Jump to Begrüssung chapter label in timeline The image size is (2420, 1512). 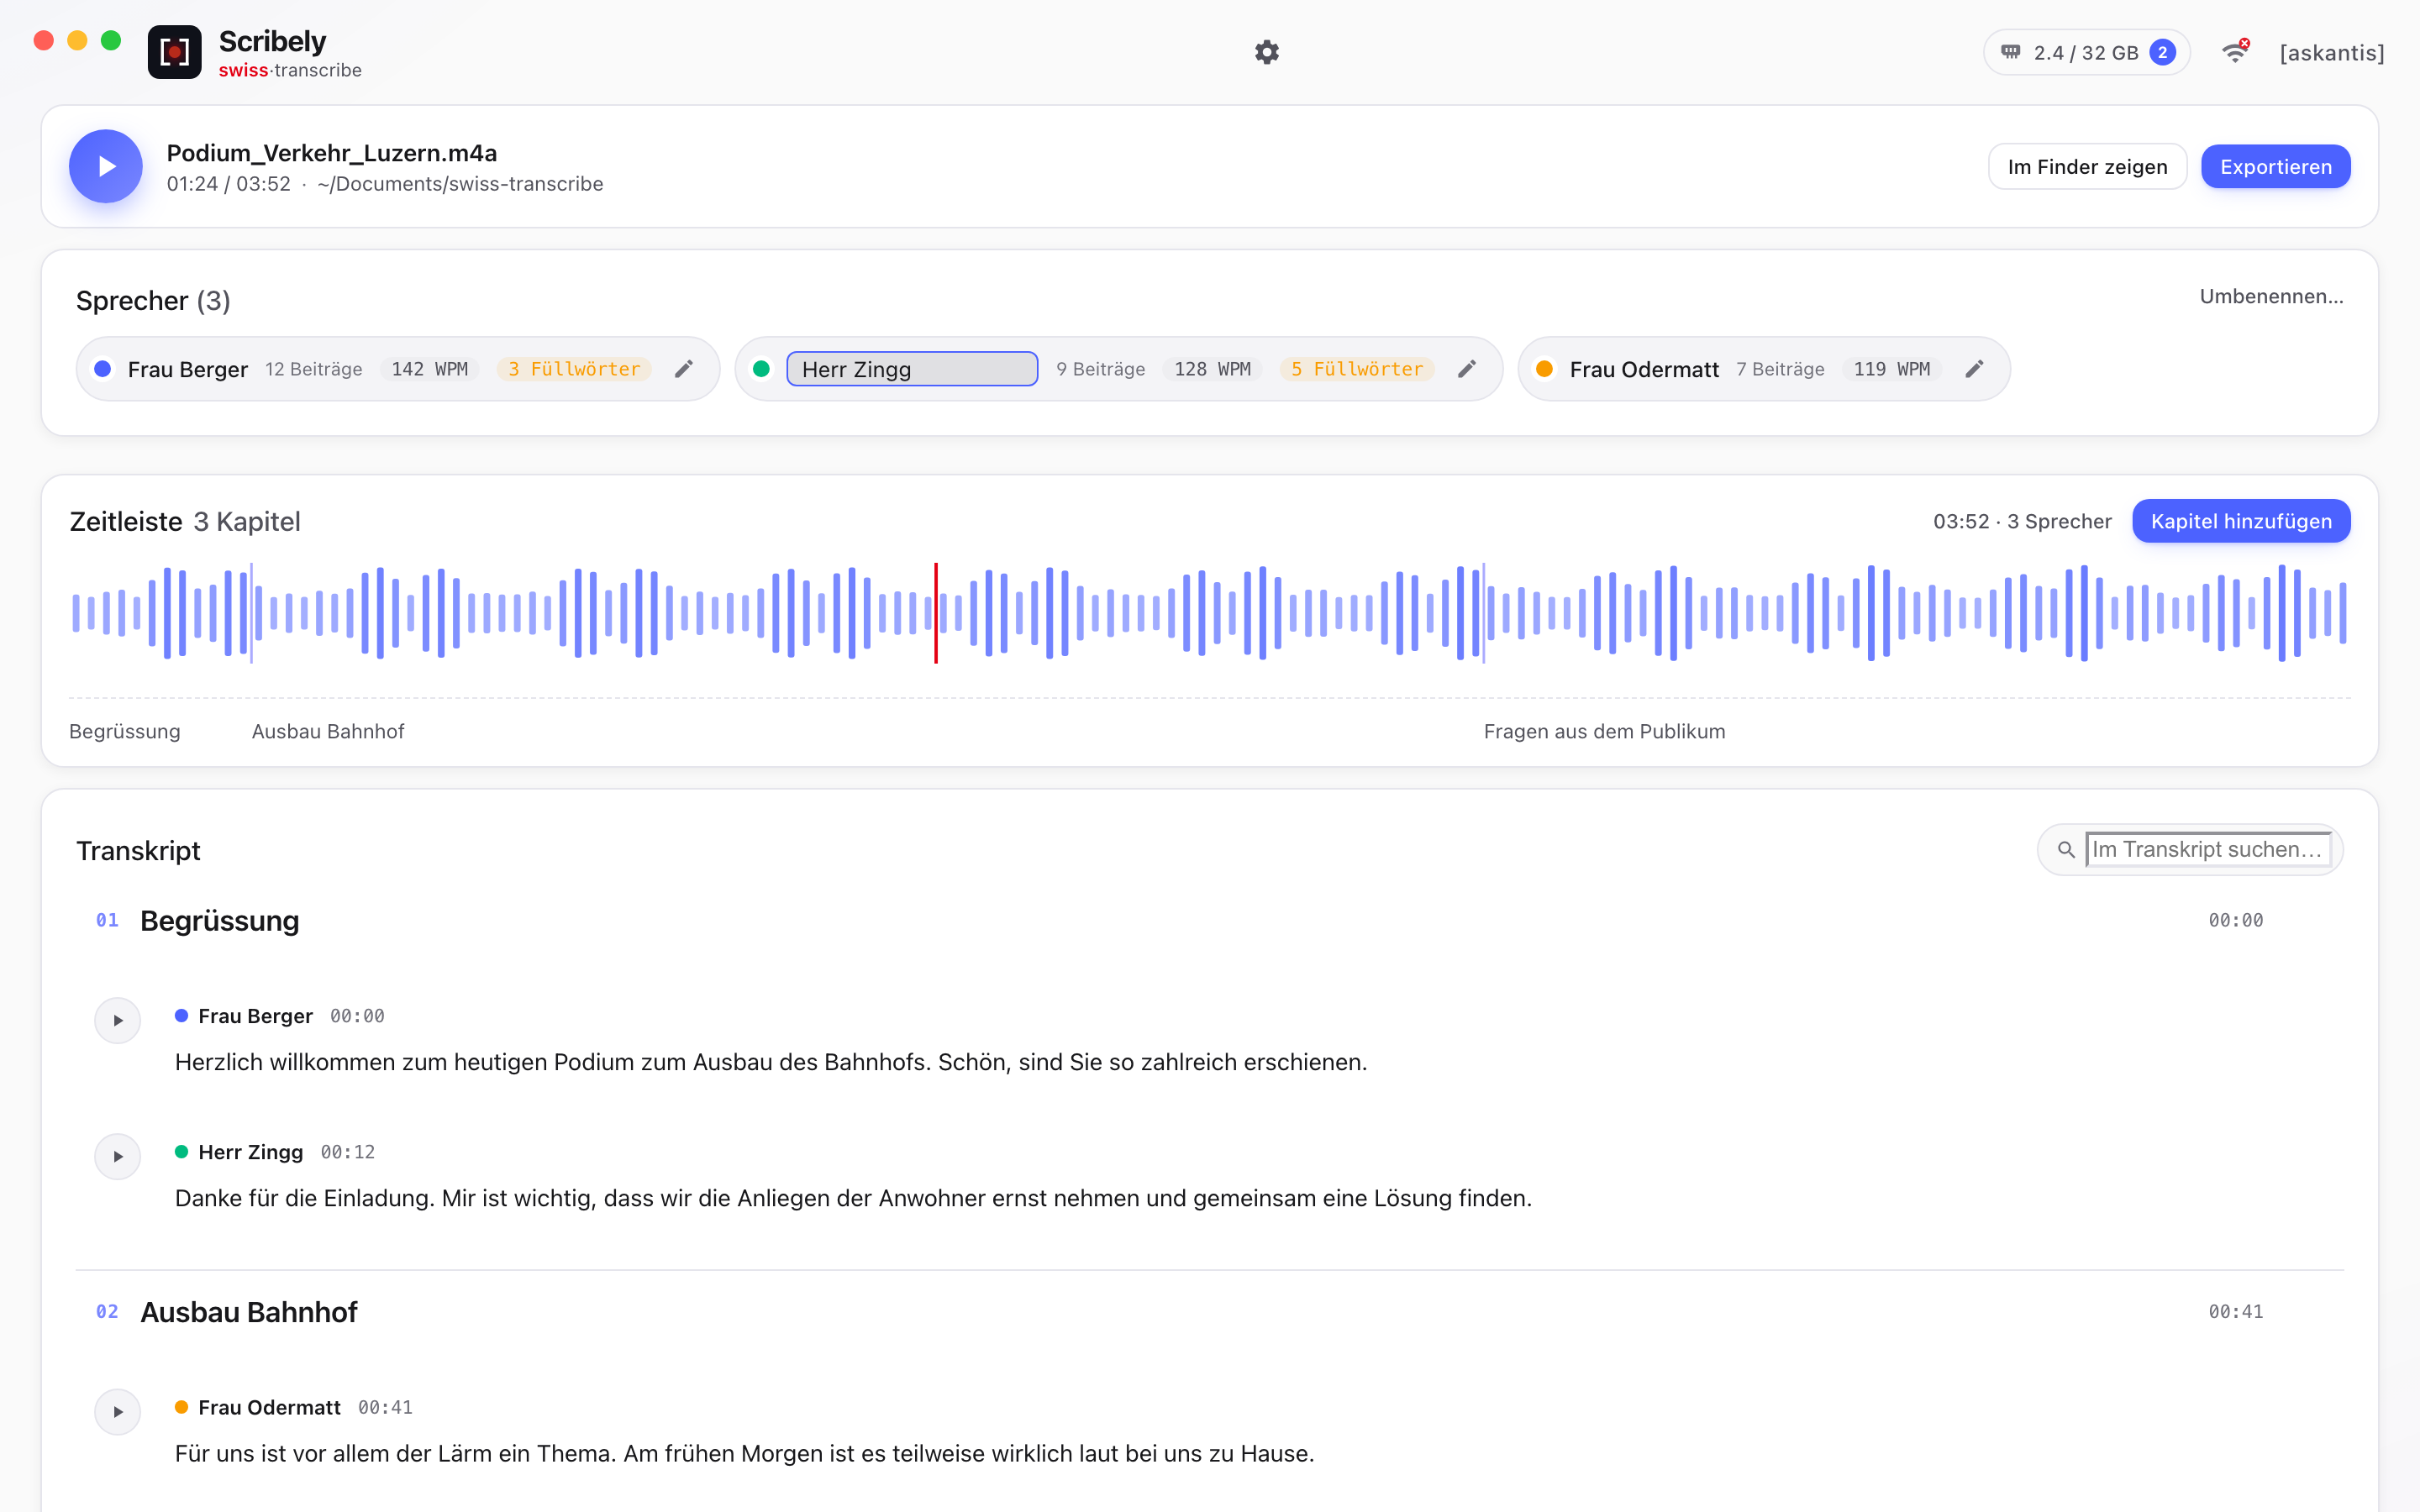125,731
